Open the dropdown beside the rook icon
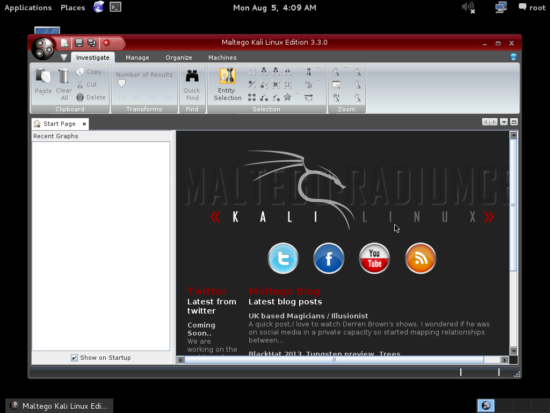This screenshot has width=550, height=413. click(x=318, y=68)
